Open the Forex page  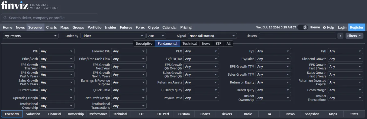[140, 27]
